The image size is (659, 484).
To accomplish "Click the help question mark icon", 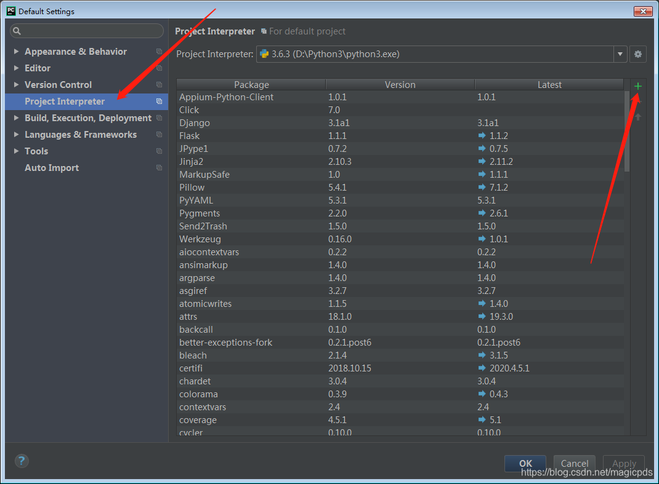I will [22, 461].
